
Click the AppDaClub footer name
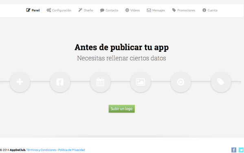[18, 150]
